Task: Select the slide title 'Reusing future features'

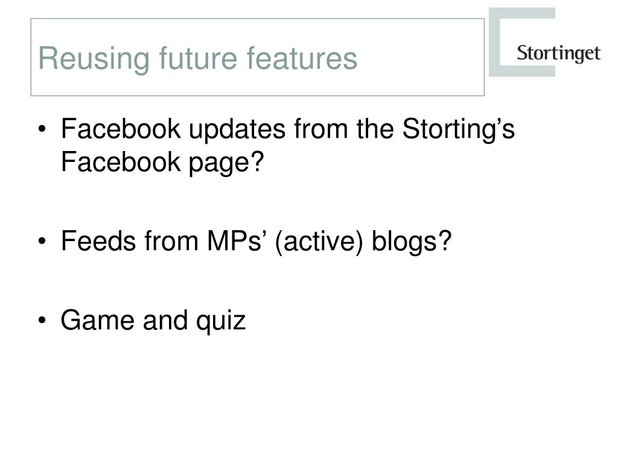Action: [198, 59]
